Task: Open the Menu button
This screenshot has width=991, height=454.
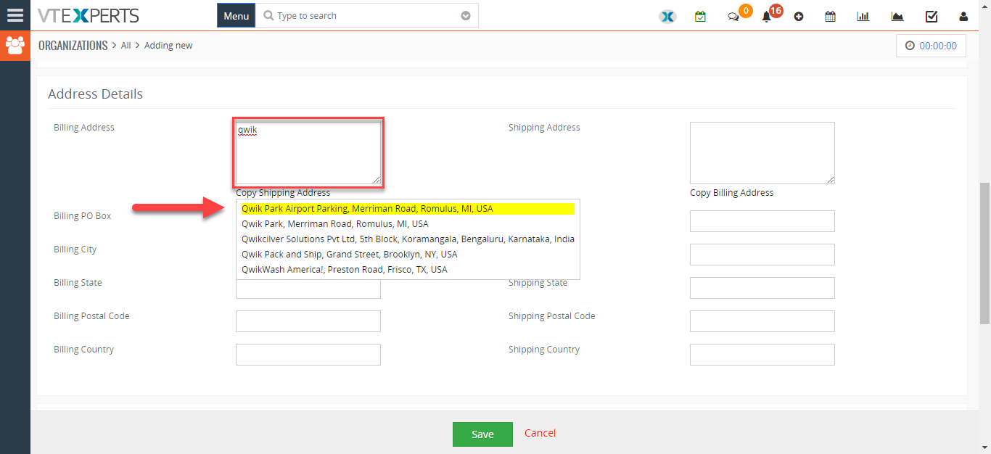Action: click(236, 16)
